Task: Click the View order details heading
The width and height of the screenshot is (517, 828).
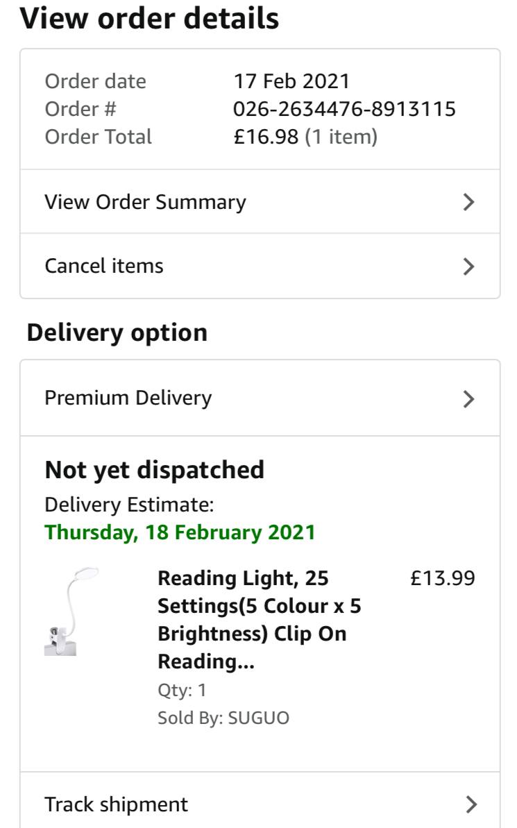Action: [x=149, y=19]
